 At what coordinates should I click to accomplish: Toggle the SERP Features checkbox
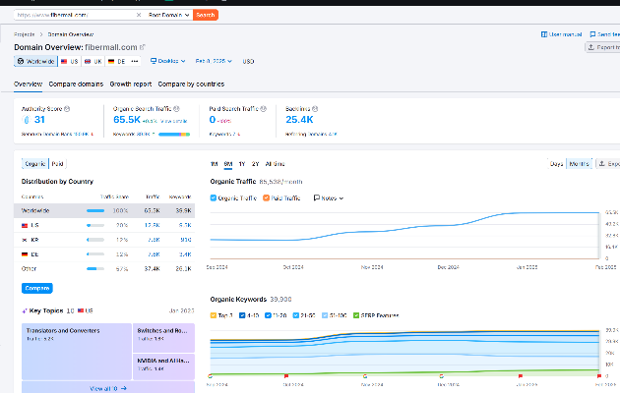[356, 315]
